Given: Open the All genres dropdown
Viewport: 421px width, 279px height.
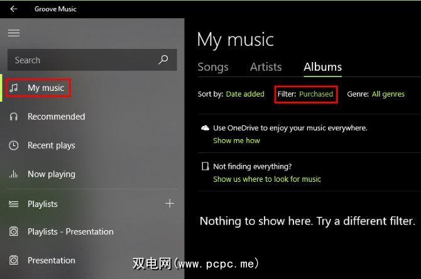Looking at the screenshot, I should (x=388, y=94).
